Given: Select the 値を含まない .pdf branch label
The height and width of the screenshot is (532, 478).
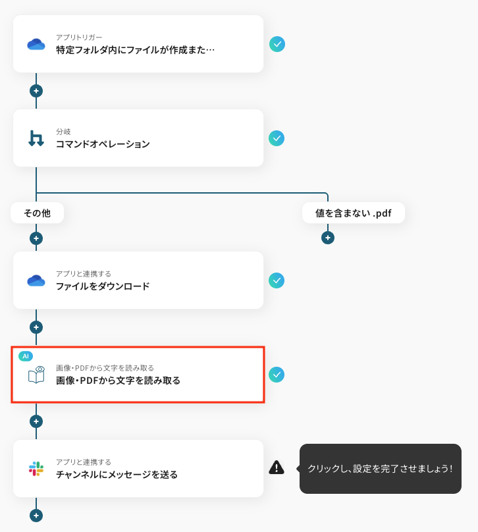Looking at the screenshot, I should click(x=354, y=213).
